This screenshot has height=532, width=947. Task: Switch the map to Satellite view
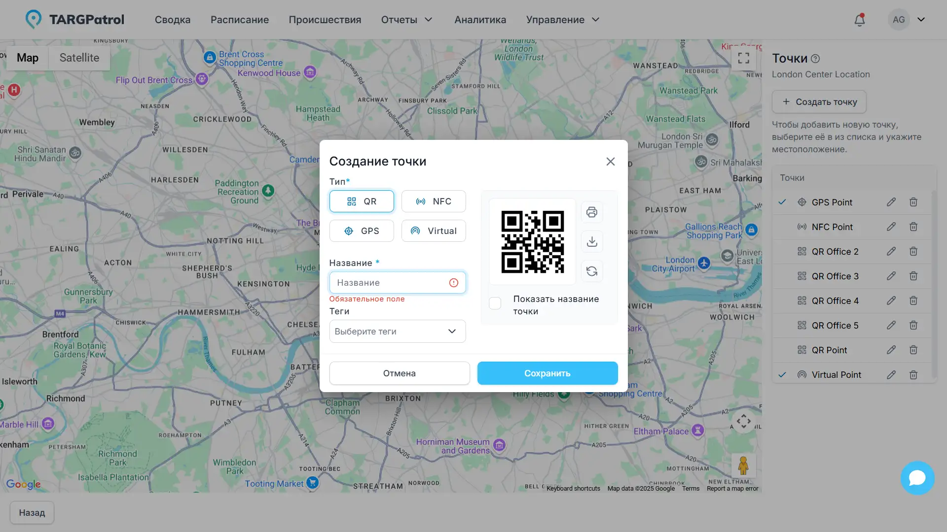click(79, 58)
